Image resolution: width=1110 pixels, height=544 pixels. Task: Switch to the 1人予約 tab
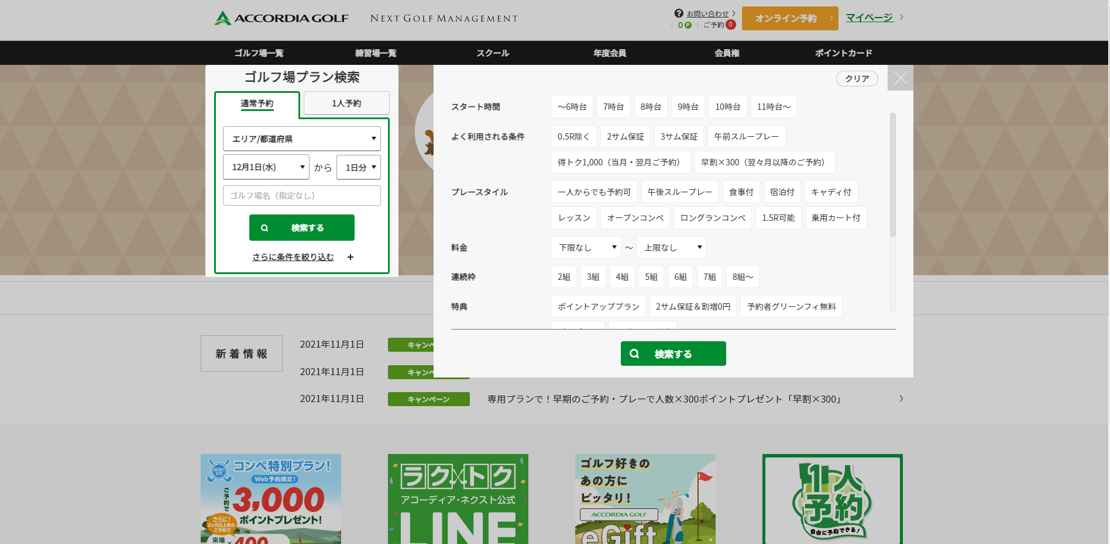(346, 103)
